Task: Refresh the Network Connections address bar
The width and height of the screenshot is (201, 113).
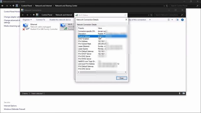Action: (151, 15)
